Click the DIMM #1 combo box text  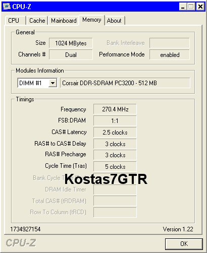click(x=30, y=83)
